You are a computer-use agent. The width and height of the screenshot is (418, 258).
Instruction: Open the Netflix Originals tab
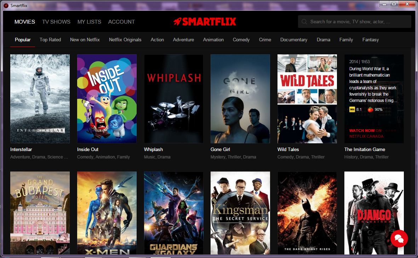(x=125, y=40)
